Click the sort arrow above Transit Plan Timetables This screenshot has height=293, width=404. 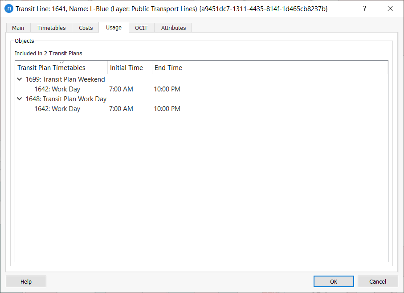(x=61, y=62)
